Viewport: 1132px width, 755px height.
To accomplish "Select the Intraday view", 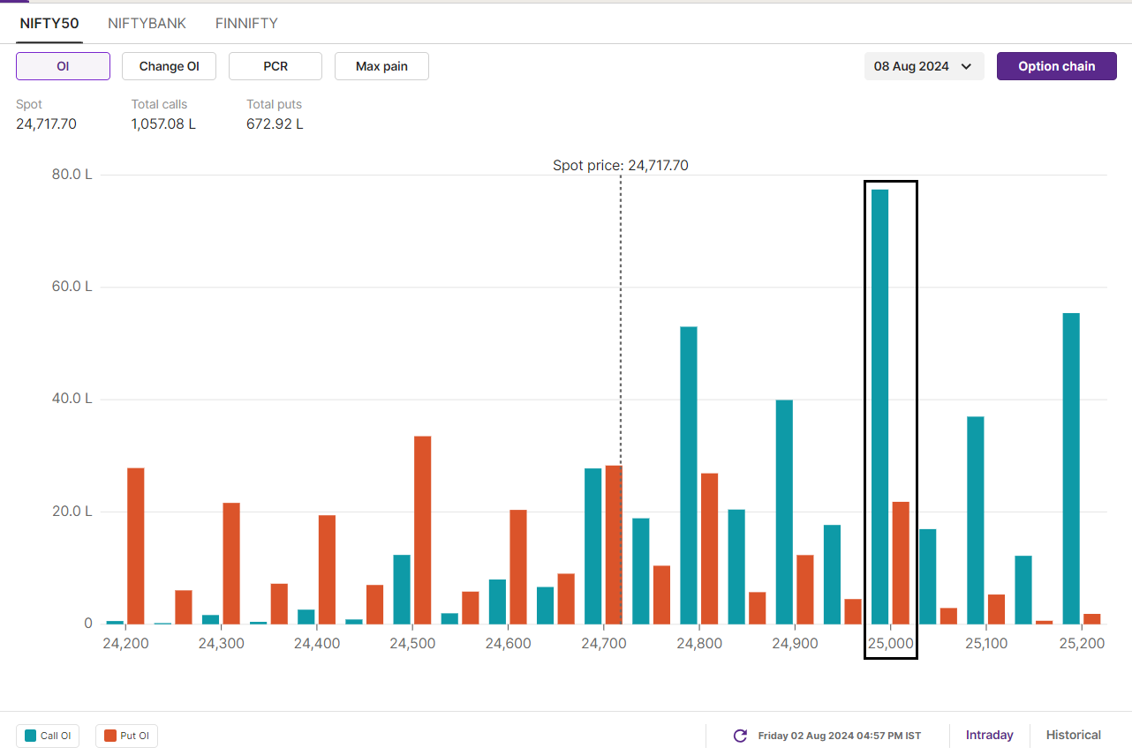I will tap(989, 735).
